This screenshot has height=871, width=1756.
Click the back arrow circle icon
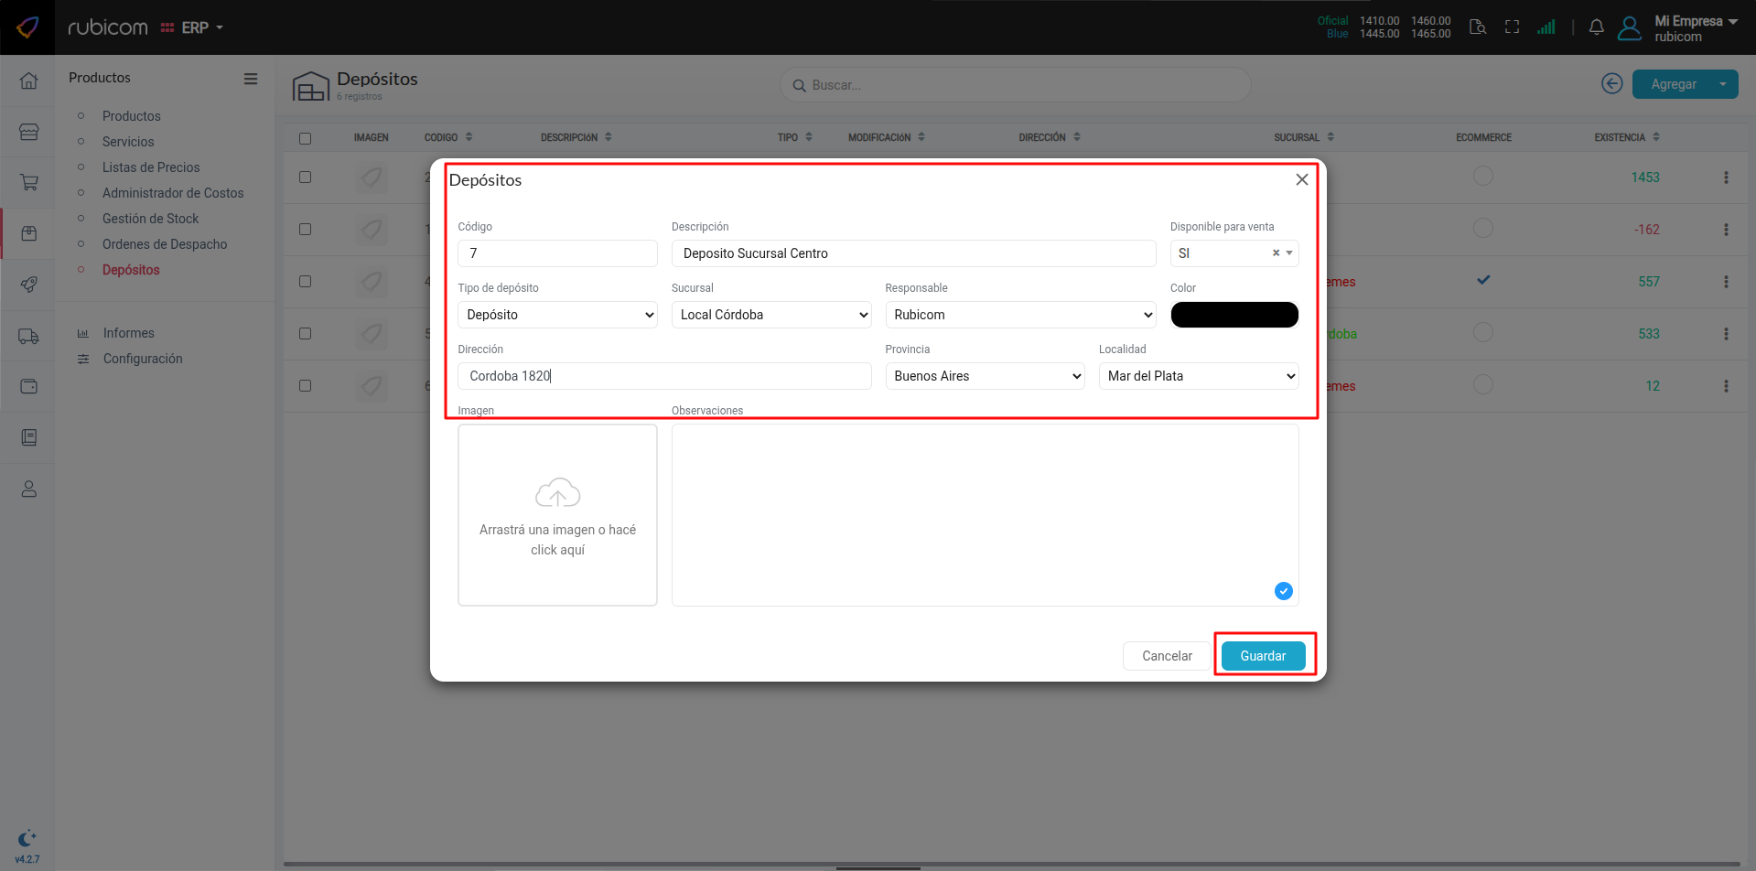coord(1611,83)
